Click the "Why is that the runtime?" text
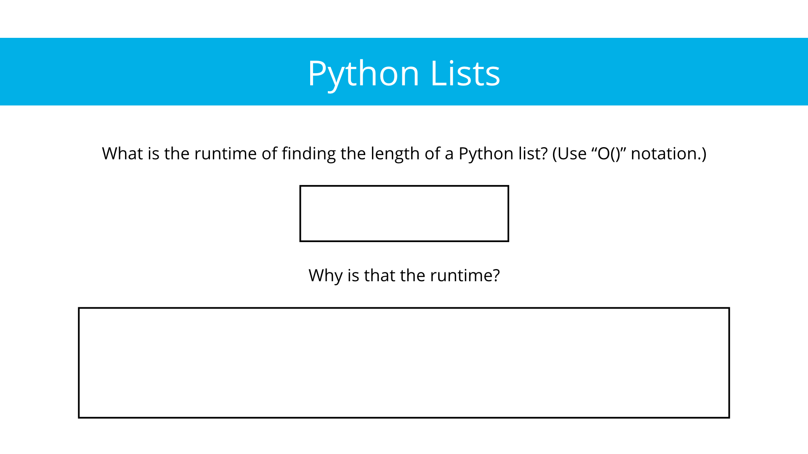The height and width of the screenshot is (454, 808). [404, 275]
